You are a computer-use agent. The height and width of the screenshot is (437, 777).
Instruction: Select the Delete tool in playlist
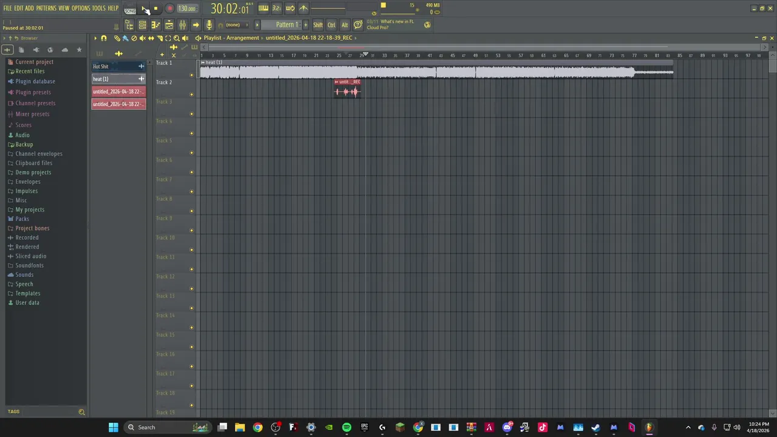point(134,38)
